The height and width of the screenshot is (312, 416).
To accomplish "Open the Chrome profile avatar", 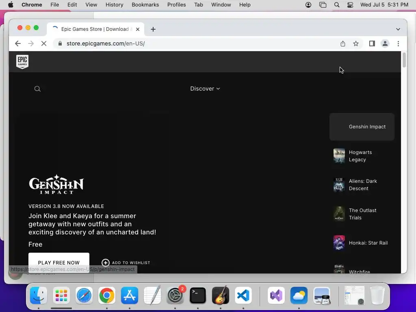I will (385, 43).
